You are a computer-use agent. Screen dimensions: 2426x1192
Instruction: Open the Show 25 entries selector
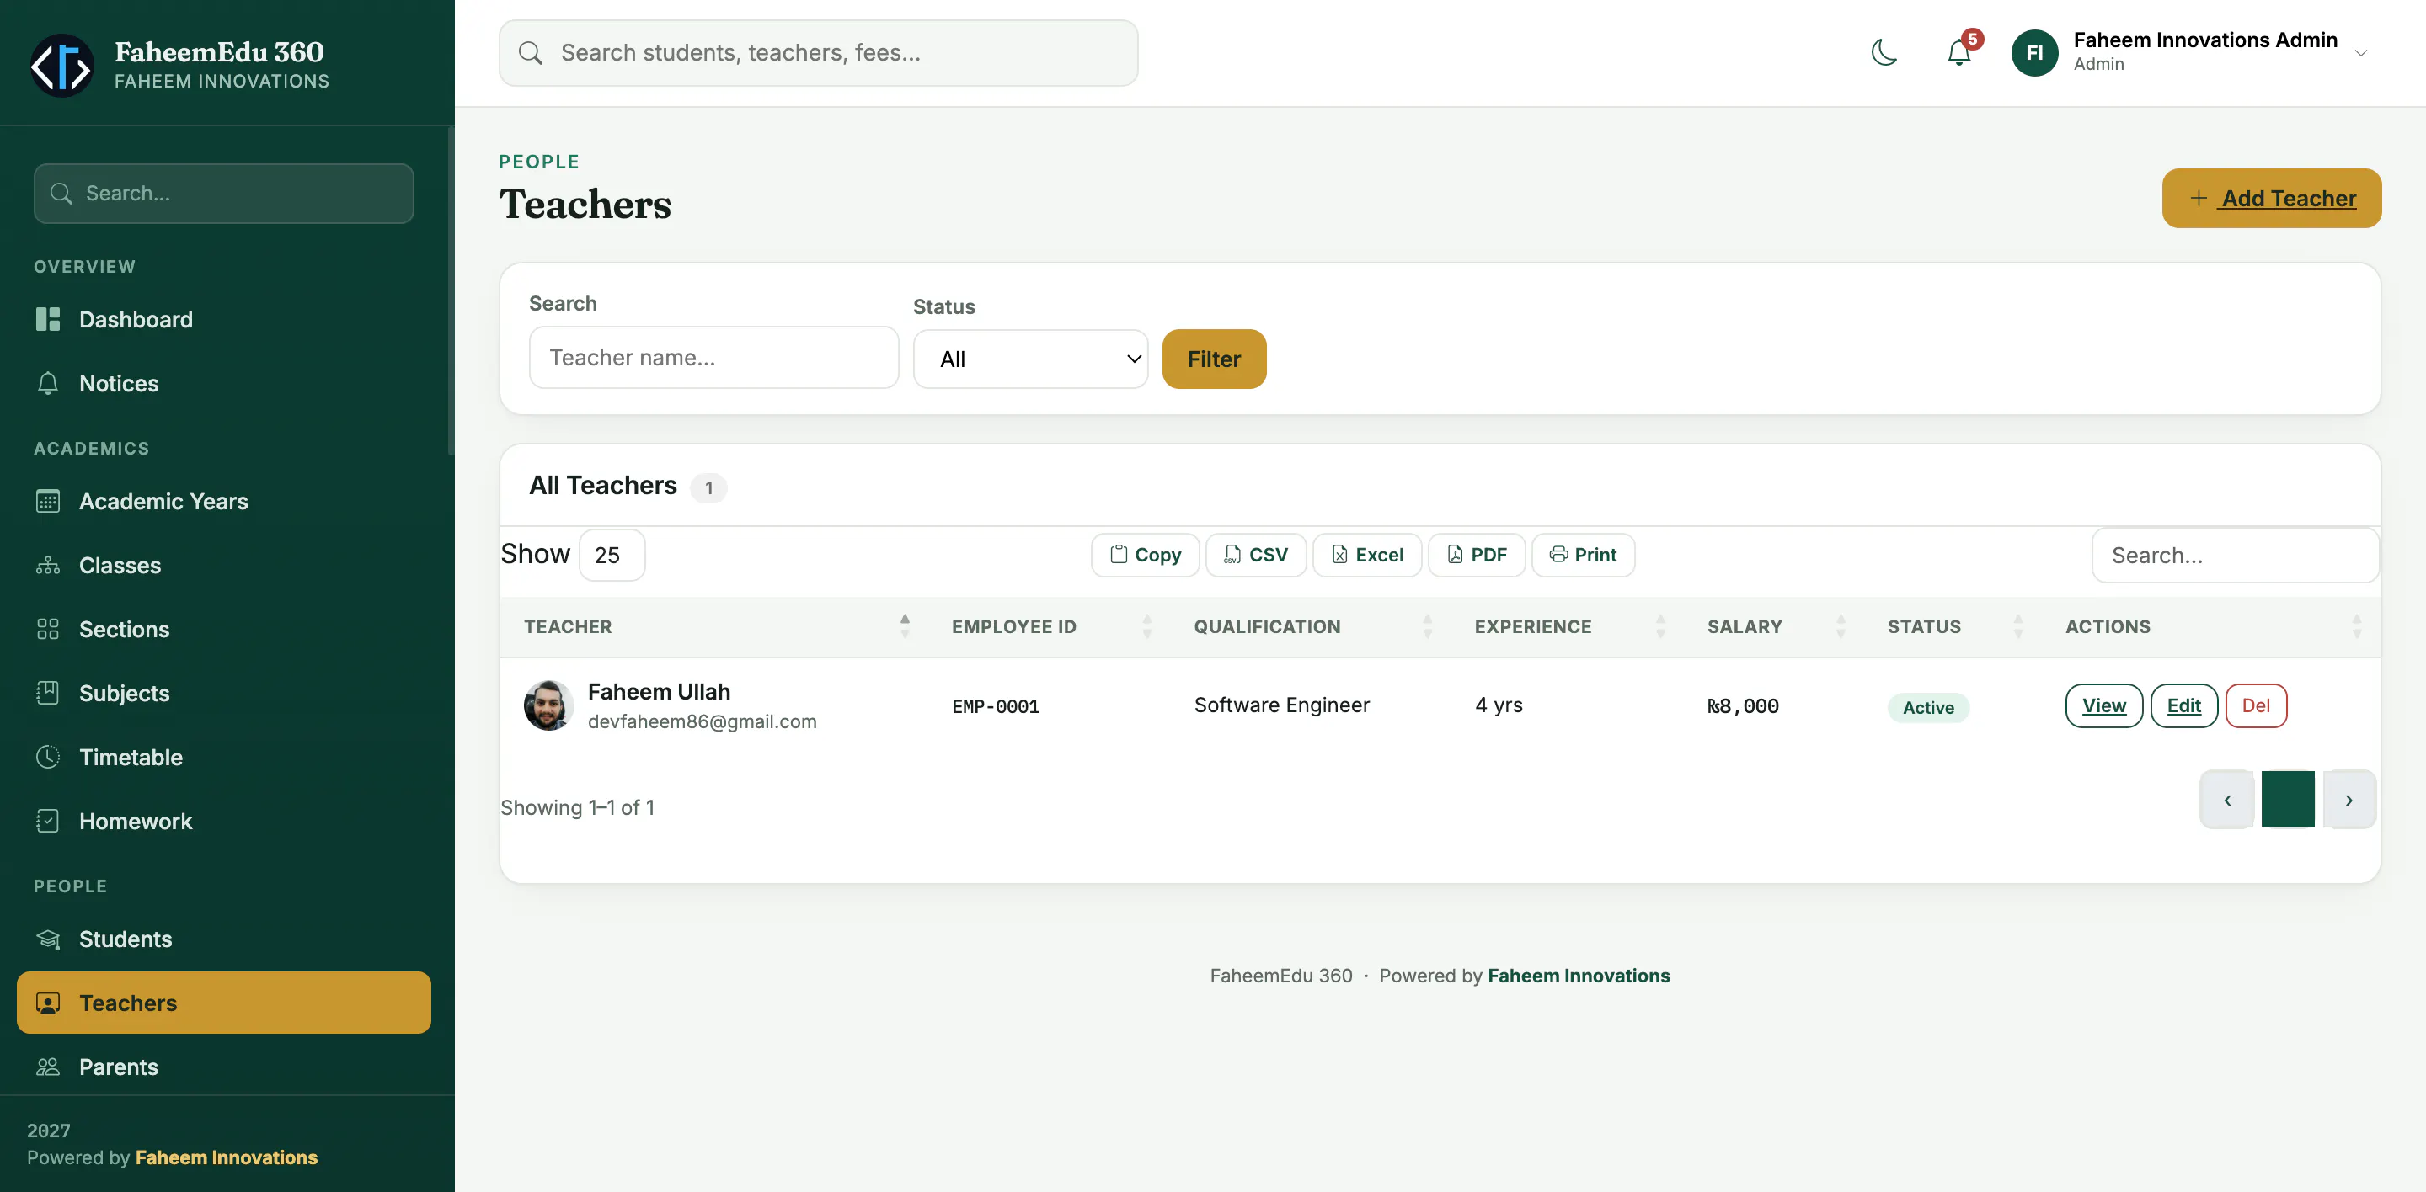[612, 555]
